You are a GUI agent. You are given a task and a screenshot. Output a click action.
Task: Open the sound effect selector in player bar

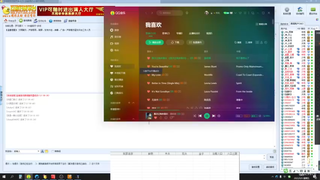point(254,116)
